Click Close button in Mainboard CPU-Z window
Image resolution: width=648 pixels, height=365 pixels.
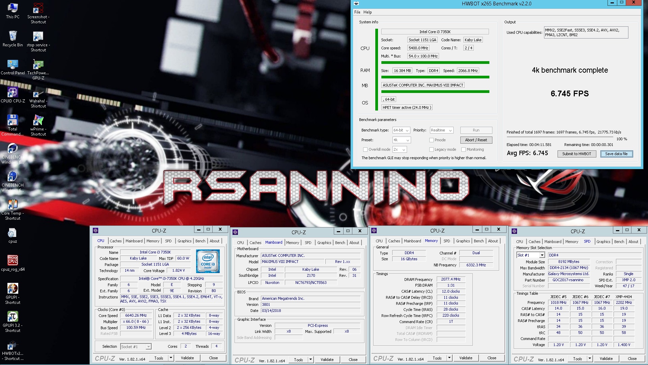pos(353,360)
